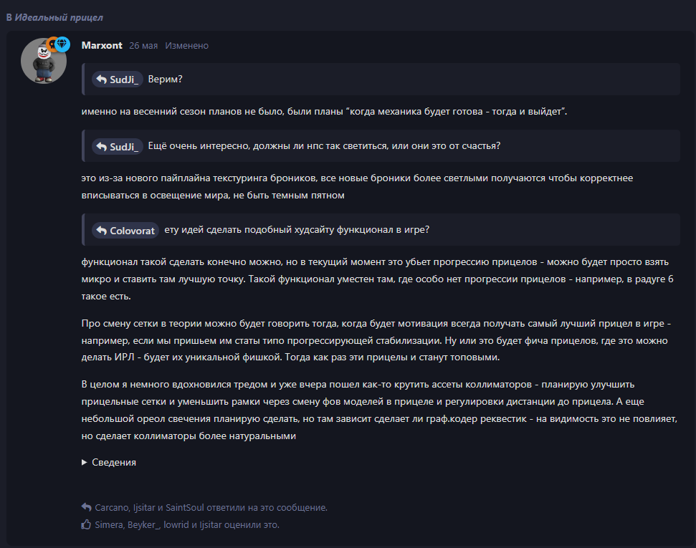Image resolution: width=696 pixels, height=548 pixels.
Task: Click reply arrow in second SudJi_ quote
Action: 102,146
